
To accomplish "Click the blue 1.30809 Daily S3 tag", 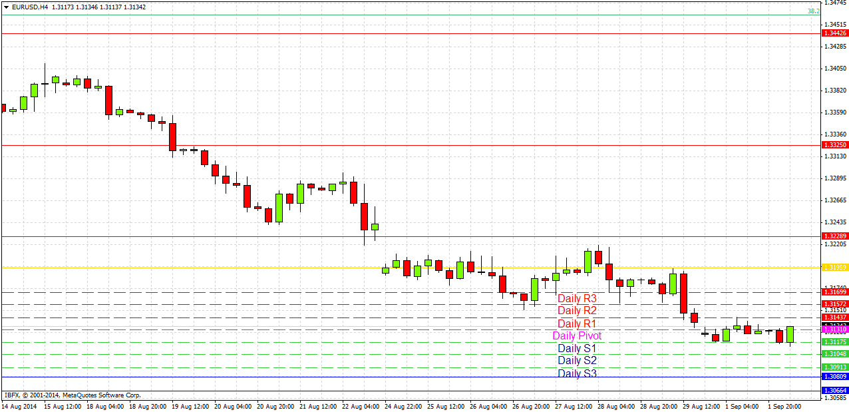I will pyautogui.click(x=834, y=377).
